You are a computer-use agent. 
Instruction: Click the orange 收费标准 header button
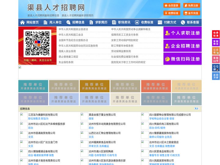(x=172, y=13)
